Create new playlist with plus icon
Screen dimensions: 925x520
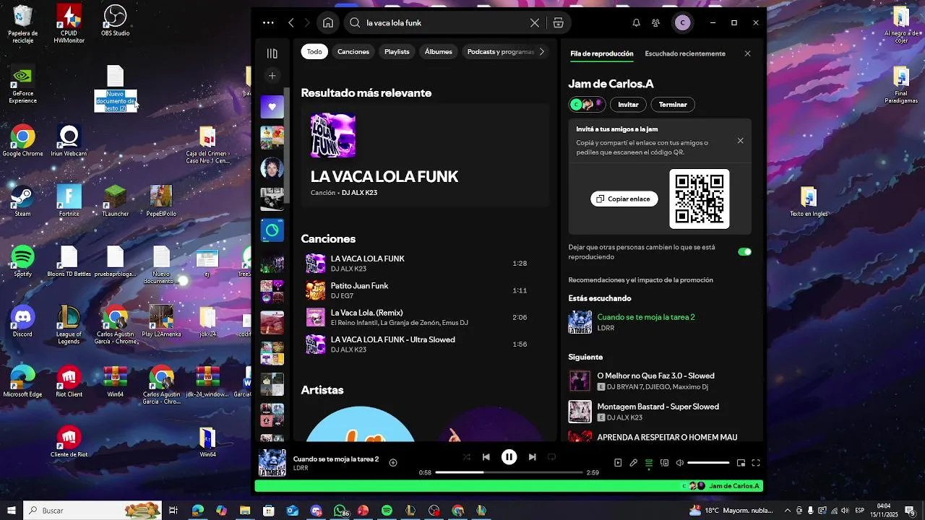272,76
